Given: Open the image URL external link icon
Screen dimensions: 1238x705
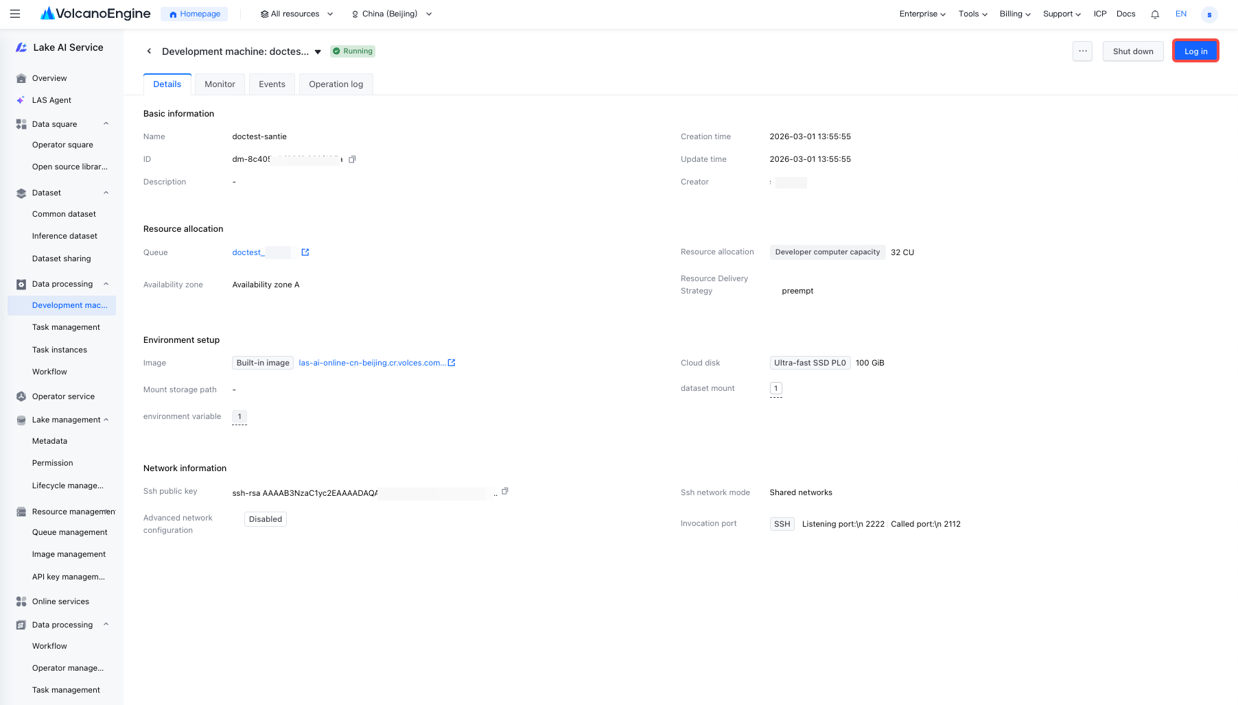Looking at the screenshot, I should 452,363.
